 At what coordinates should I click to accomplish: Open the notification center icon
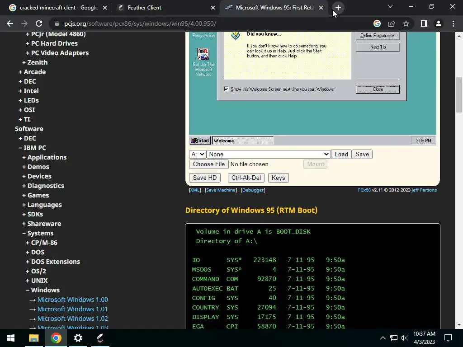[448, 338]
